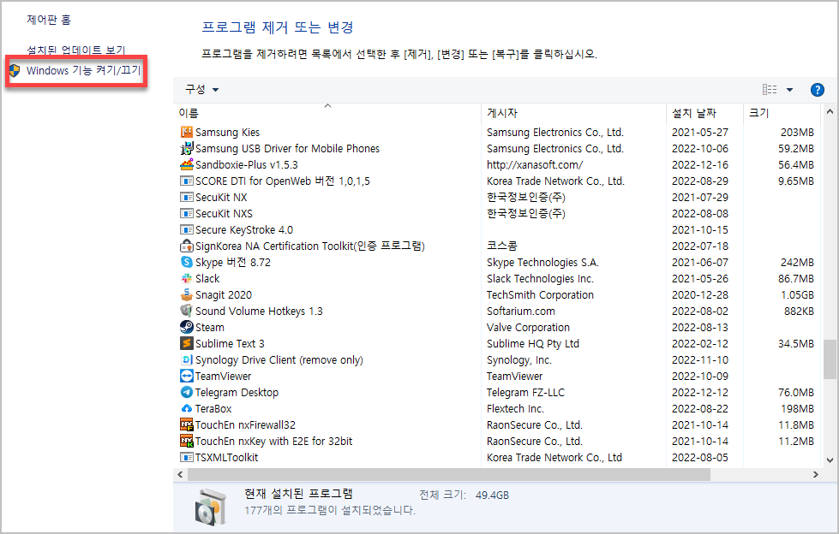Click the TeraBox program icon

coord(186,408)
